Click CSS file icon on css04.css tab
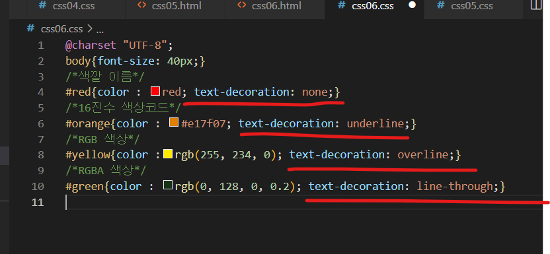This screenshot has height=254, width=550. [x=42, y=5]
